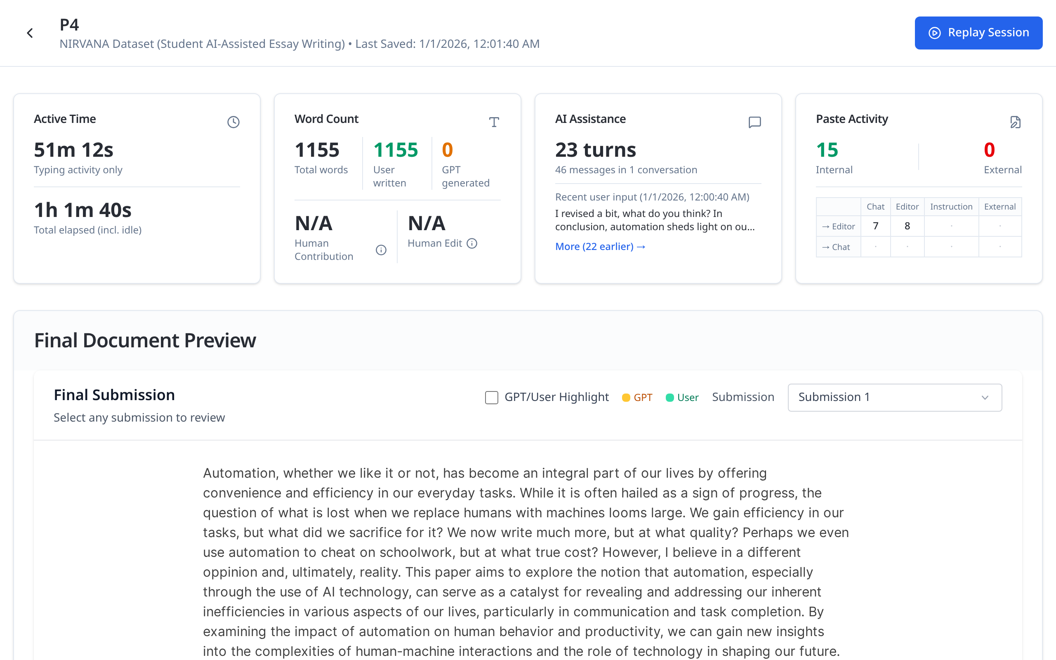This screenshot has height=660, width=1056.
Task: Click the Final Document Preview heading
Action: (145, 340)
